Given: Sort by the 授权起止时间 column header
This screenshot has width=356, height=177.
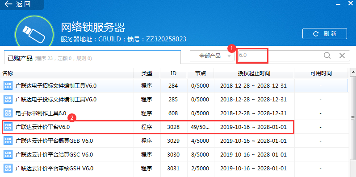Looking at the screenshot, I should pos(254,73).
